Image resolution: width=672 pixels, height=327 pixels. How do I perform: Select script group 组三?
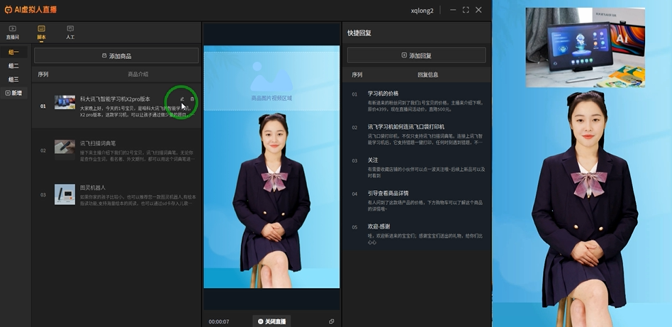(x=13, y=79)
